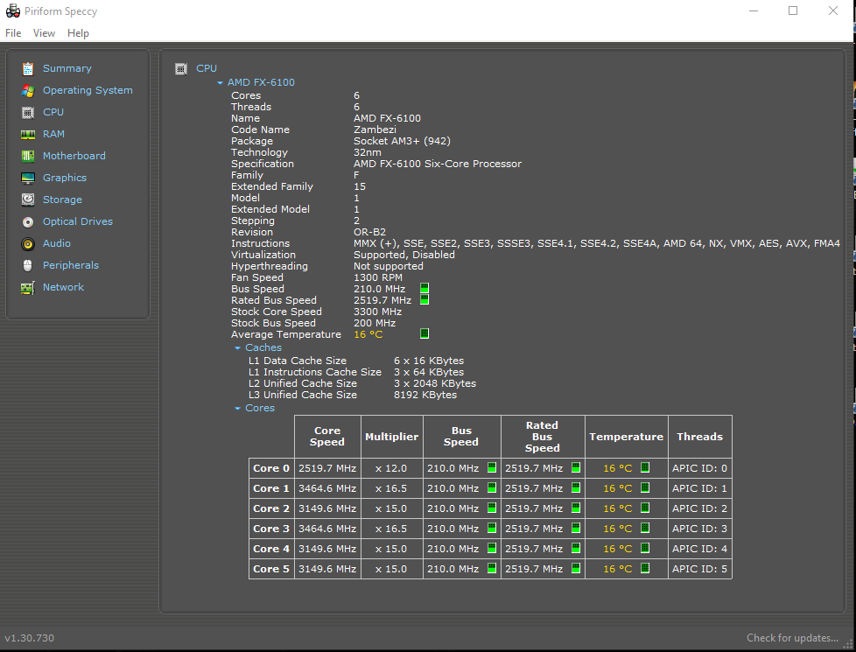Click the Rated Bus Speed green graph icon
This screenshot has height=652, width=856.
[424, 300]
